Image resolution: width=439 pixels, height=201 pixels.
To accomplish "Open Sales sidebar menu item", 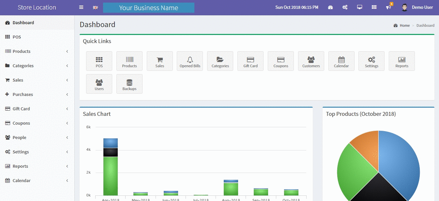I will (x=37, y=80).
